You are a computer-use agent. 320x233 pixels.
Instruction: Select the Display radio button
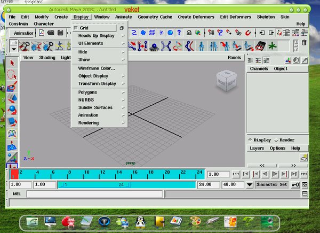251,140
